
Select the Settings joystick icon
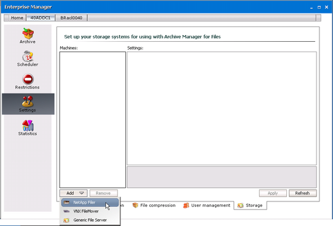(28, 101)
